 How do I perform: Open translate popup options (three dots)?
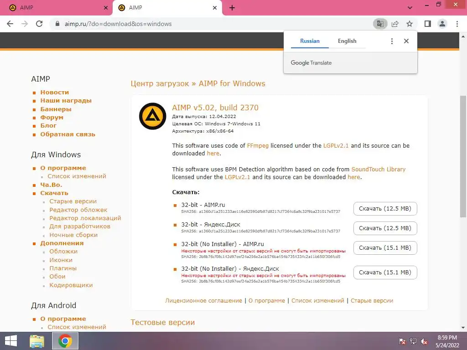392,41
